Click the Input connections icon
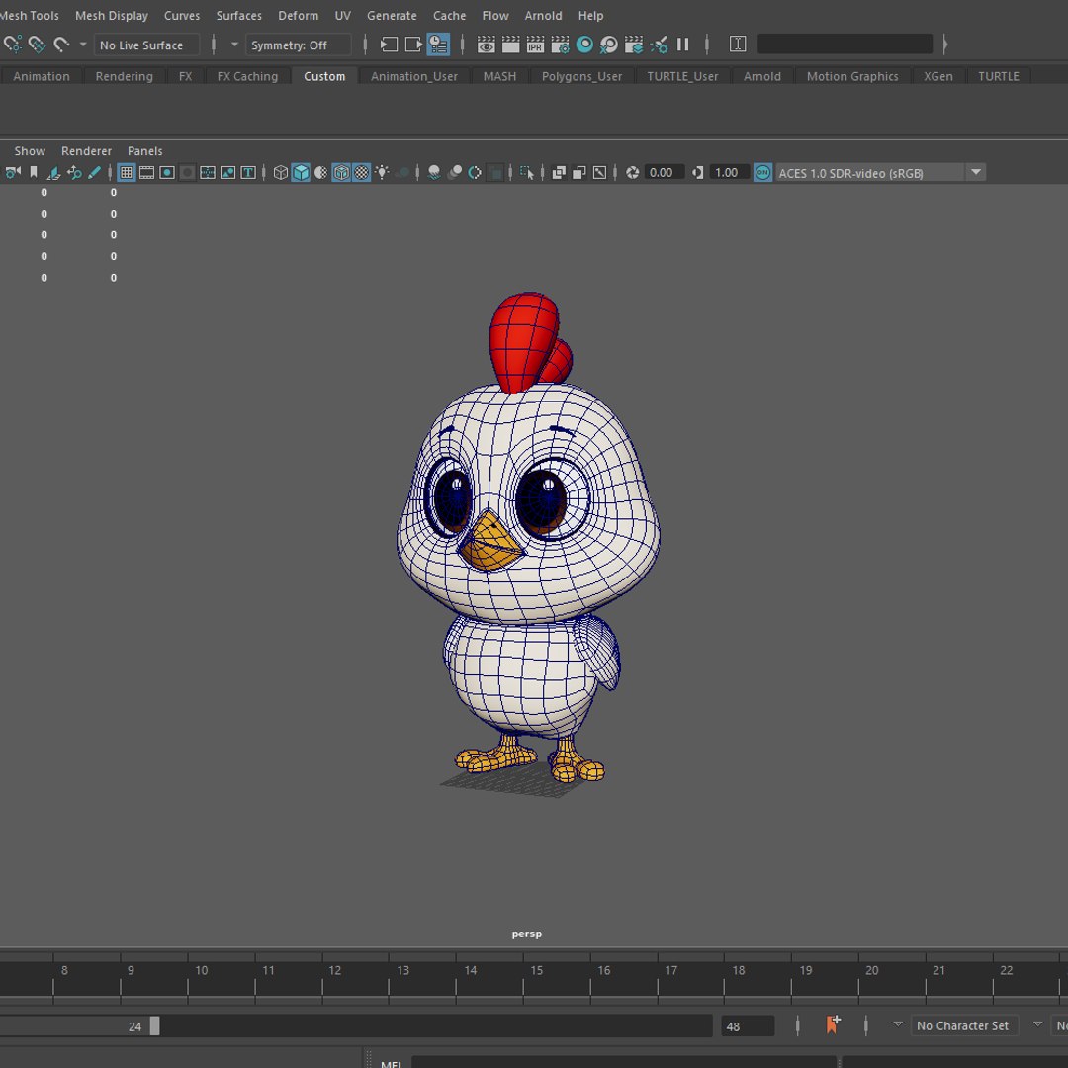 (389, 44)
